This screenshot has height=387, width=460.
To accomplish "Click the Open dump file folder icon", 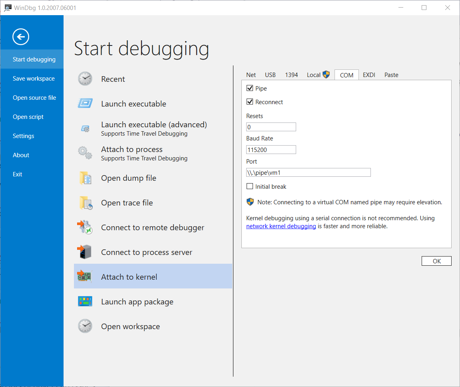I will [x=86, y=178].
